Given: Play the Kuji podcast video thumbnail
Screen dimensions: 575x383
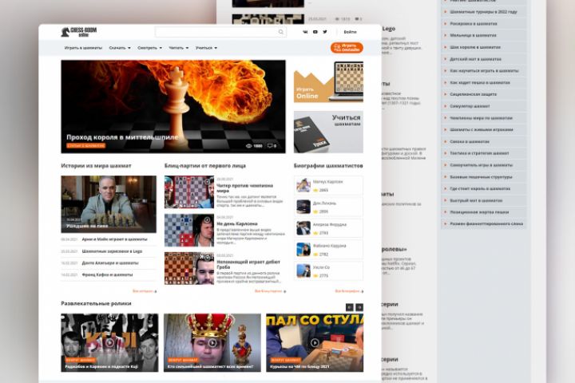Looking at the screenshot, I should coord(109,342).
